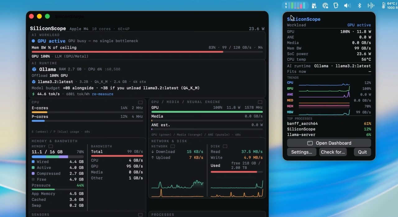Pop out the CPU panel icon
Screen dimensions: 398x217
pyautogui.click(x=140, y=102)
